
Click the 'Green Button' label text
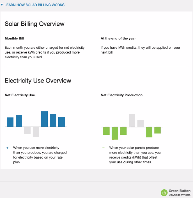pyautogui.click(x=180, y=191)
